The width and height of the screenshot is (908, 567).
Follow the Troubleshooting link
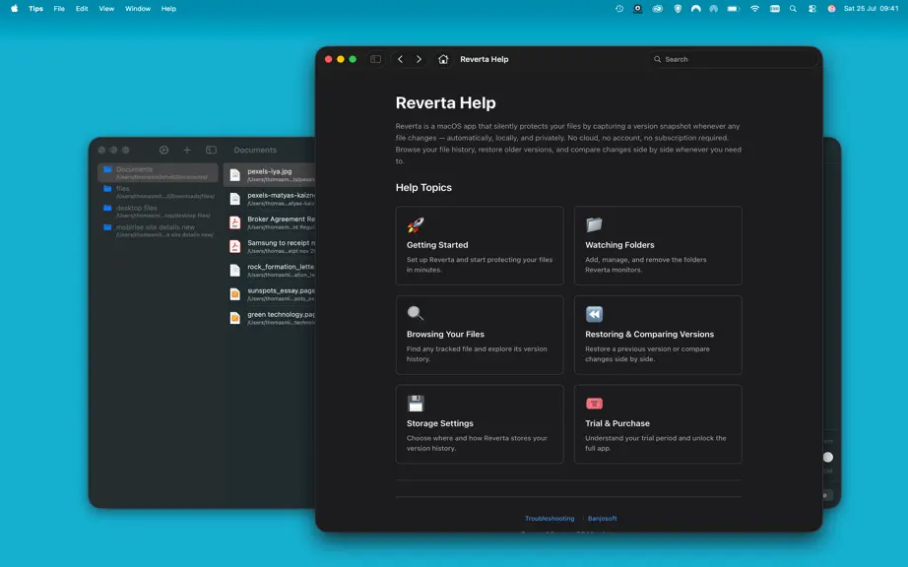point(550,519)
